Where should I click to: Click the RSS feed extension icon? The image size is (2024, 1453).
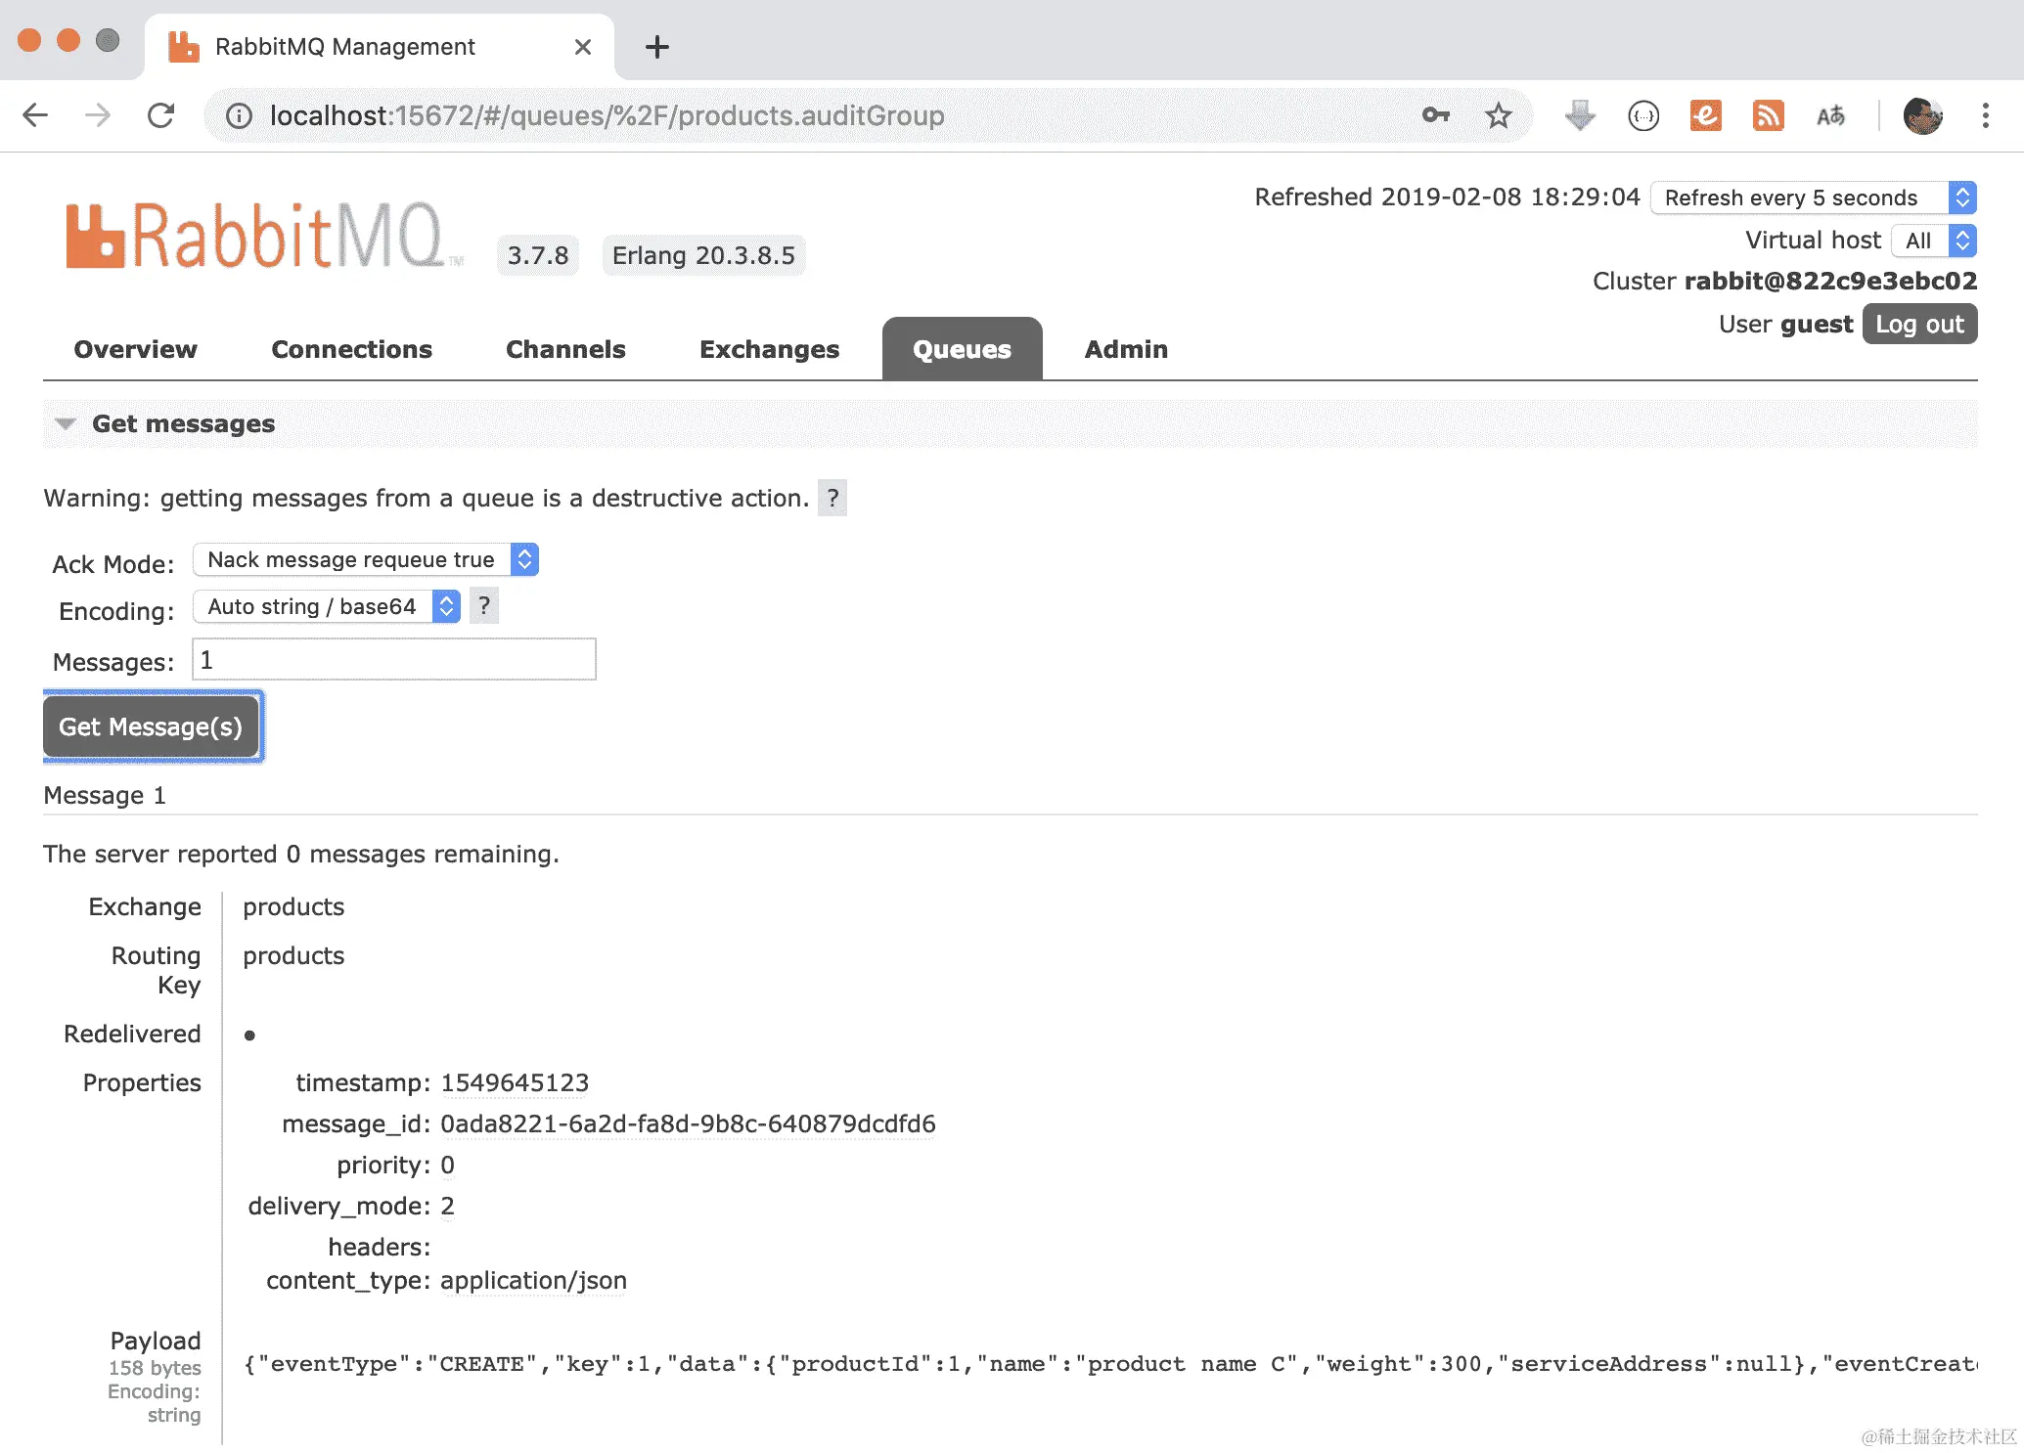pyautogui.click(x=1767, y=115)
